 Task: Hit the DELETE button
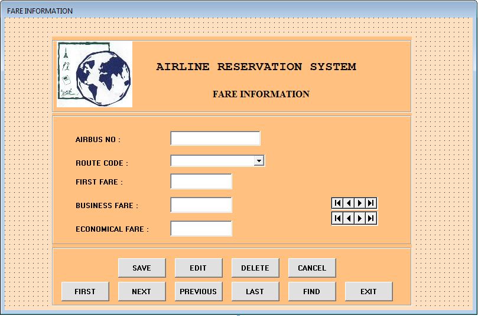pyautogui.click(x=255, y=268)
